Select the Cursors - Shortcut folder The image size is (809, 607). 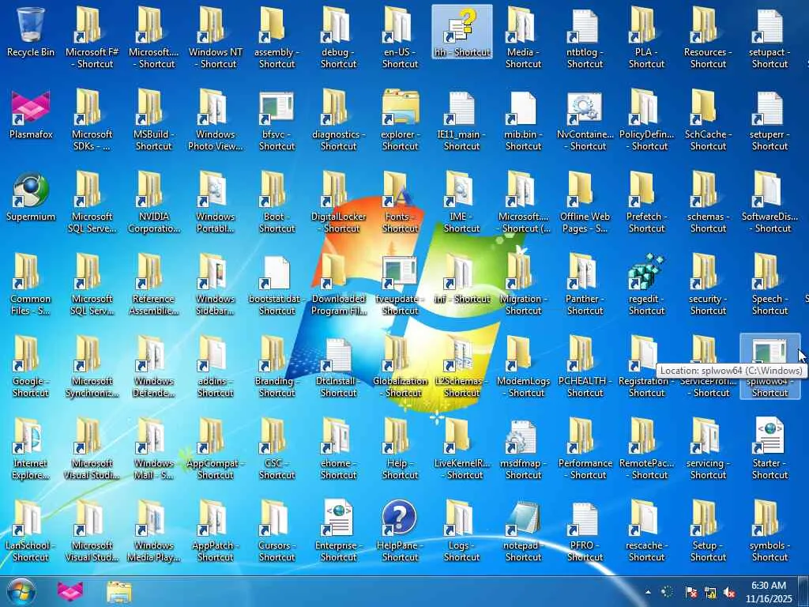[277, 530]
